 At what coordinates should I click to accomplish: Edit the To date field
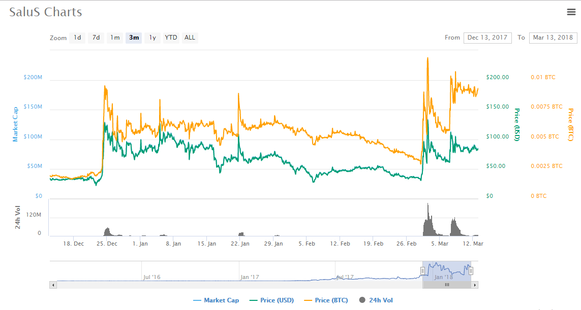pos(553,38)
